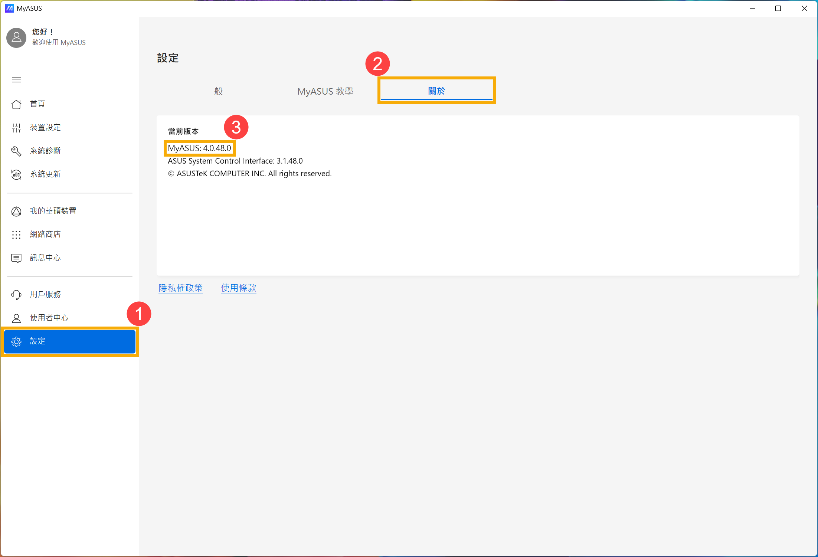Click the settings gear icon

(x=16, y=341)
